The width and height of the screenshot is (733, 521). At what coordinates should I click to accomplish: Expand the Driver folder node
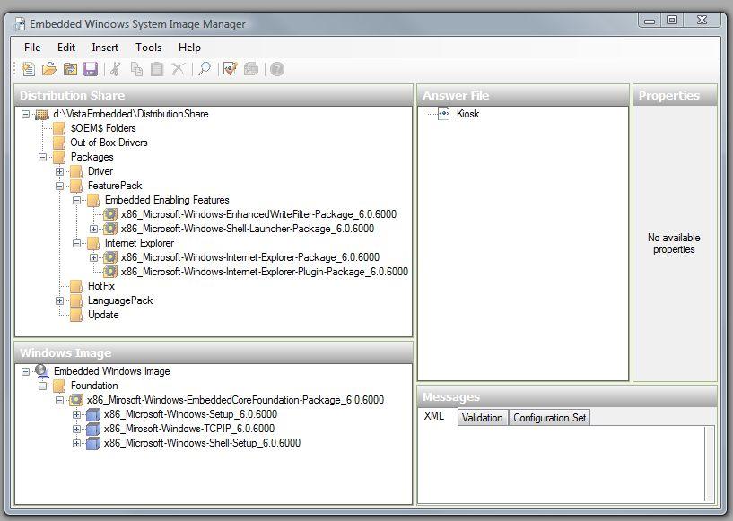59,171
